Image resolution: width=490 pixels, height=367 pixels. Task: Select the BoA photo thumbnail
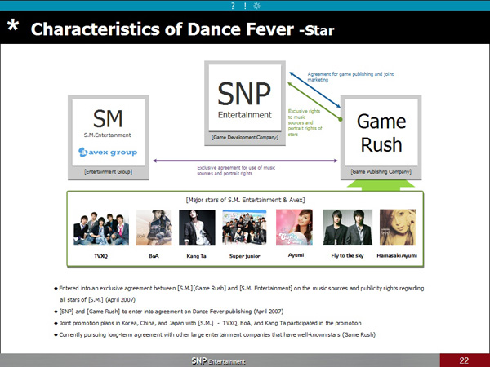[x=153, y=227]
